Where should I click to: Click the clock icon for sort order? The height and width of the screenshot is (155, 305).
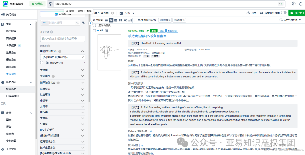pos(281,20)
